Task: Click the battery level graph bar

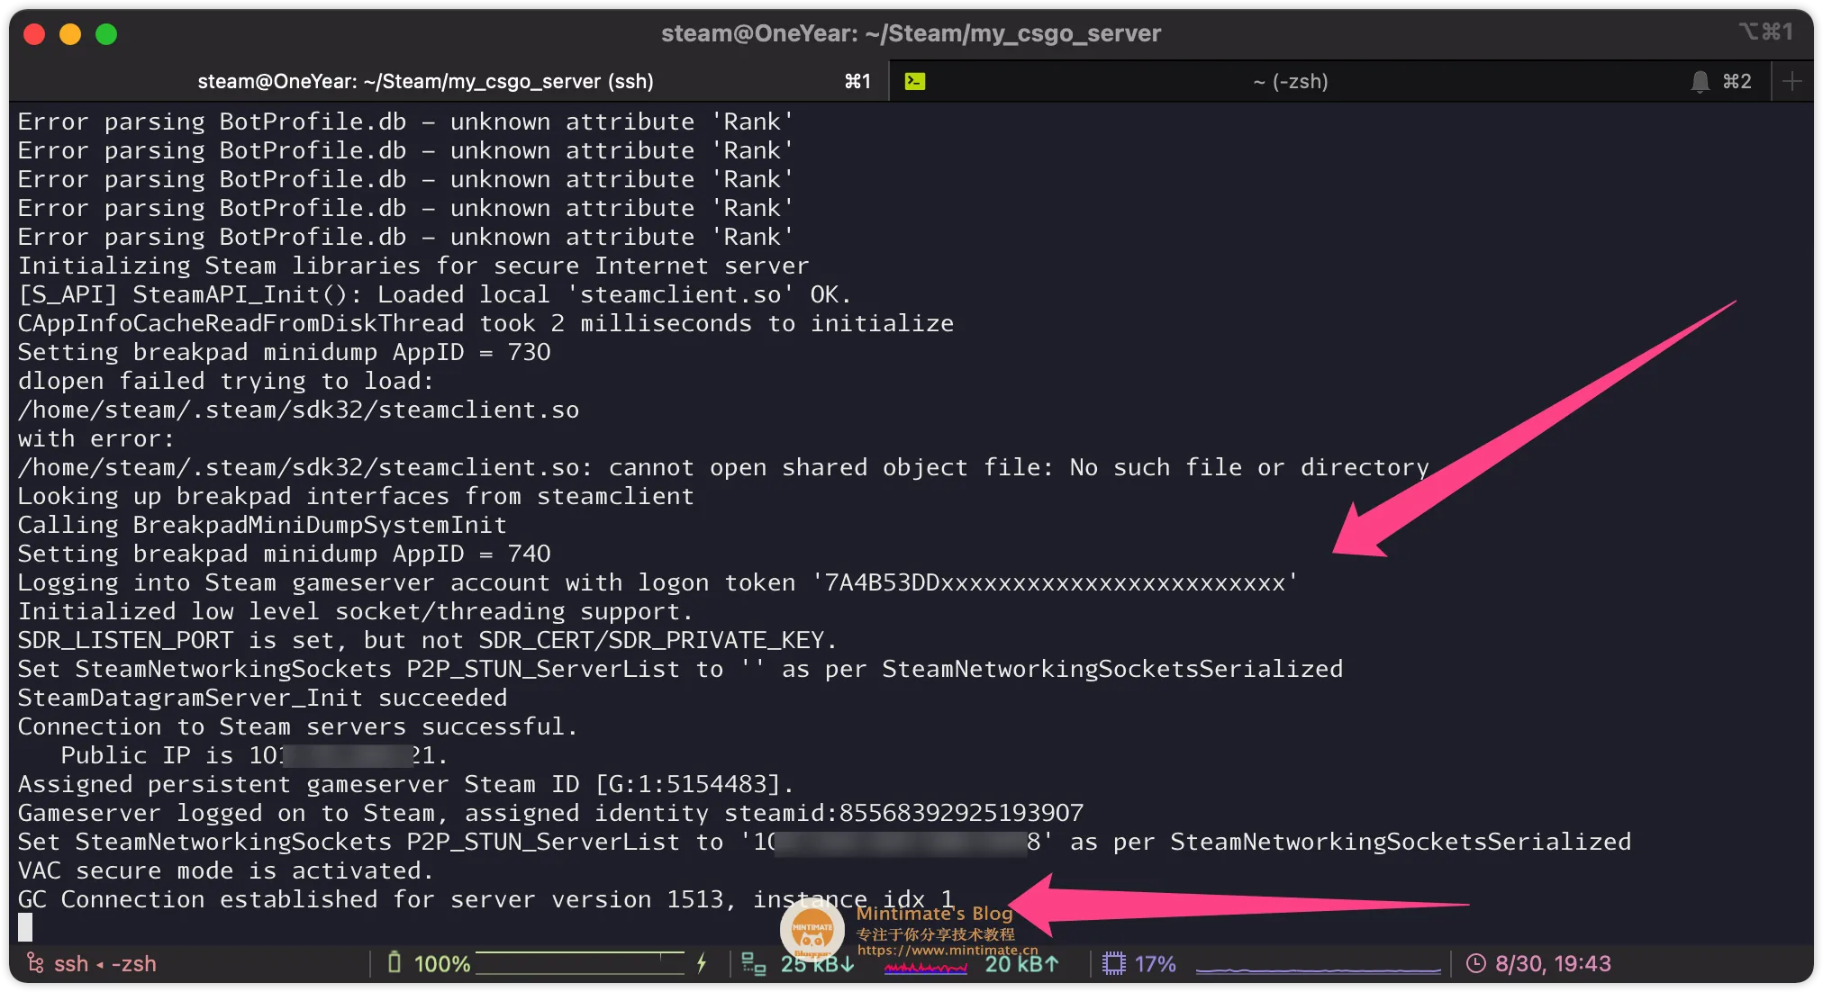Action: pos(580,963)
